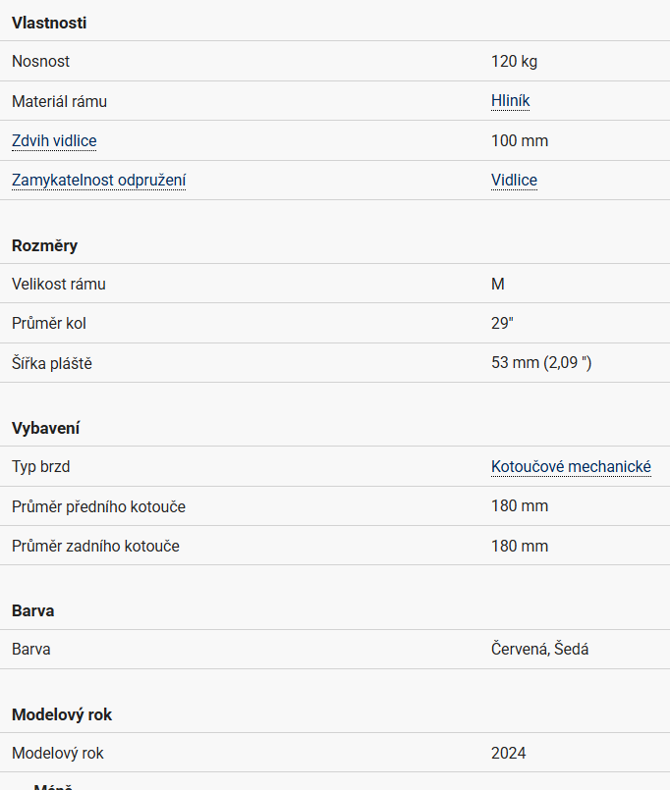The width and height of the screenshot is (670, 790).
Task: Click the Červená, Šedá color value
Action: click(x=539, y=649)
